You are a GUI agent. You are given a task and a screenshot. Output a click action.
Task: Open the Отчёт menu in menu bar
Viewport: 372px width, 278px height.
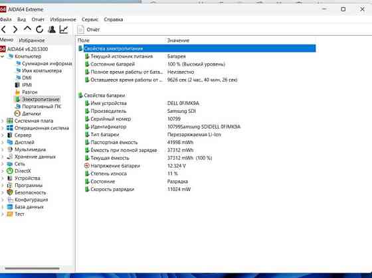point(38,19)
